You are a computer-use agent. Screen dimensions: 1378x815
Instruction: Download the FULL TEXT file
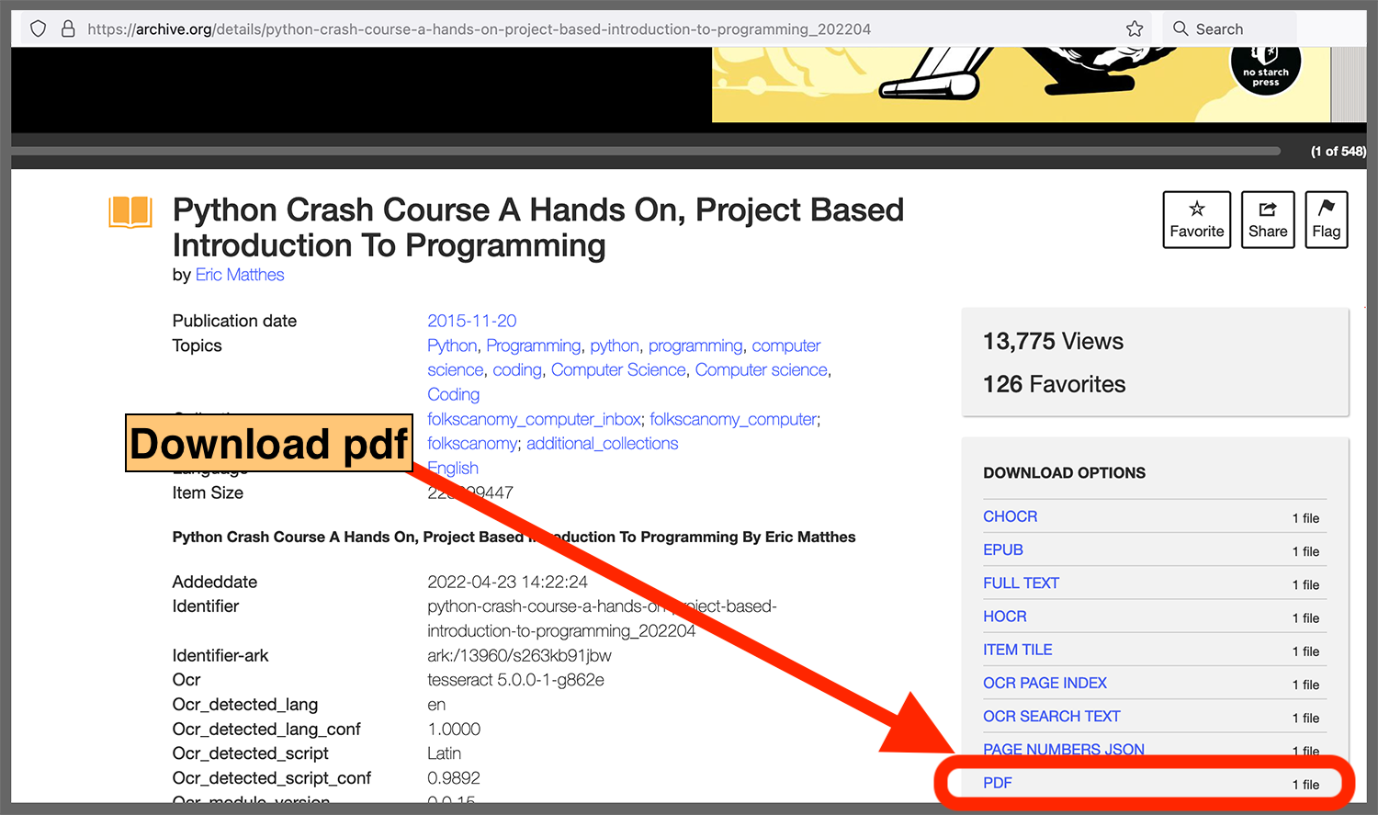point(1021,583)
